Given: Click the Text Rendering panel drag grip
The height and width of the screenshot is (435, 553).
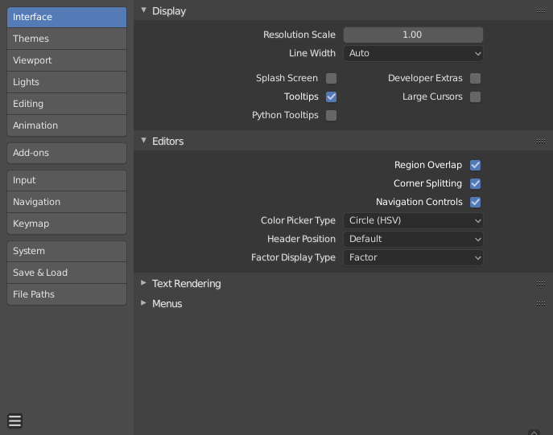Looking at the screenshot, I should click(x=541, y=284).
